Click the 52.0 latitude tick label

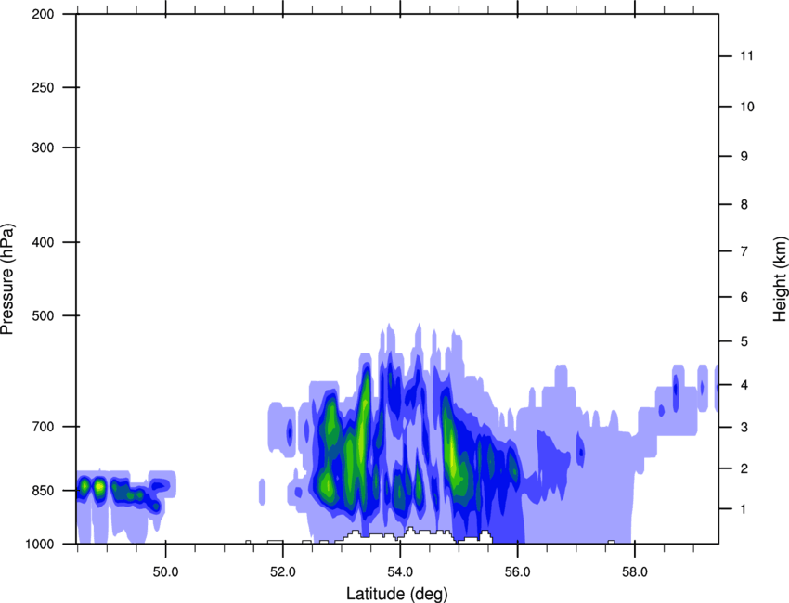(283, 572)
